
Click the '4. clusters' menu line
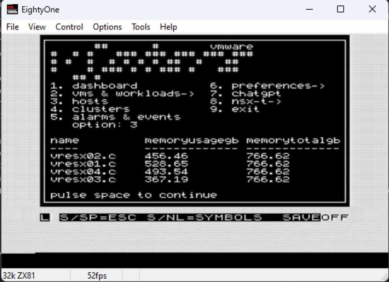pos(90,109)
